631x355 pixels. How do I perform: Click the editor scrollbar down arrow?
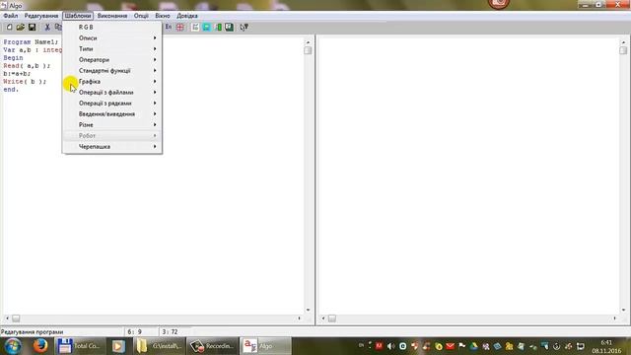pos(308,310)
